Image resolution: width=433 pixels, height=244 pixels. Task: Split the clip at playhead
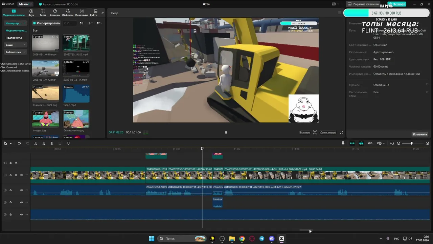coord(36,143)
